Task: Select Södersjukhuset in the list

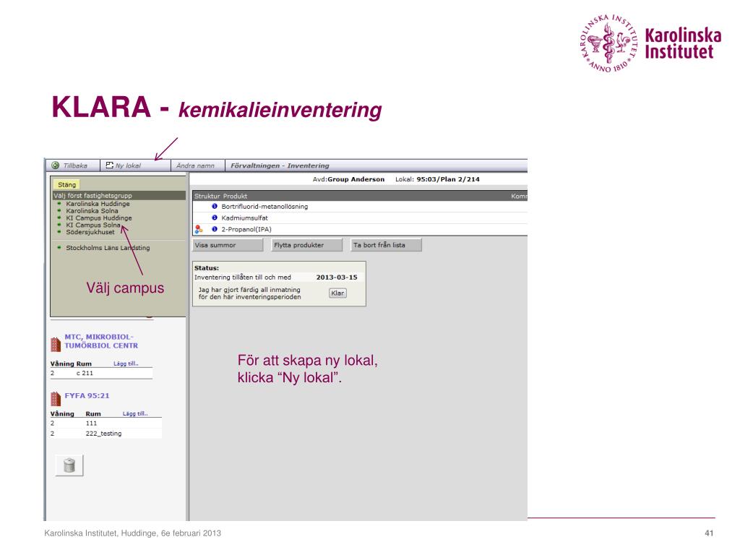Action: (90, 232)
